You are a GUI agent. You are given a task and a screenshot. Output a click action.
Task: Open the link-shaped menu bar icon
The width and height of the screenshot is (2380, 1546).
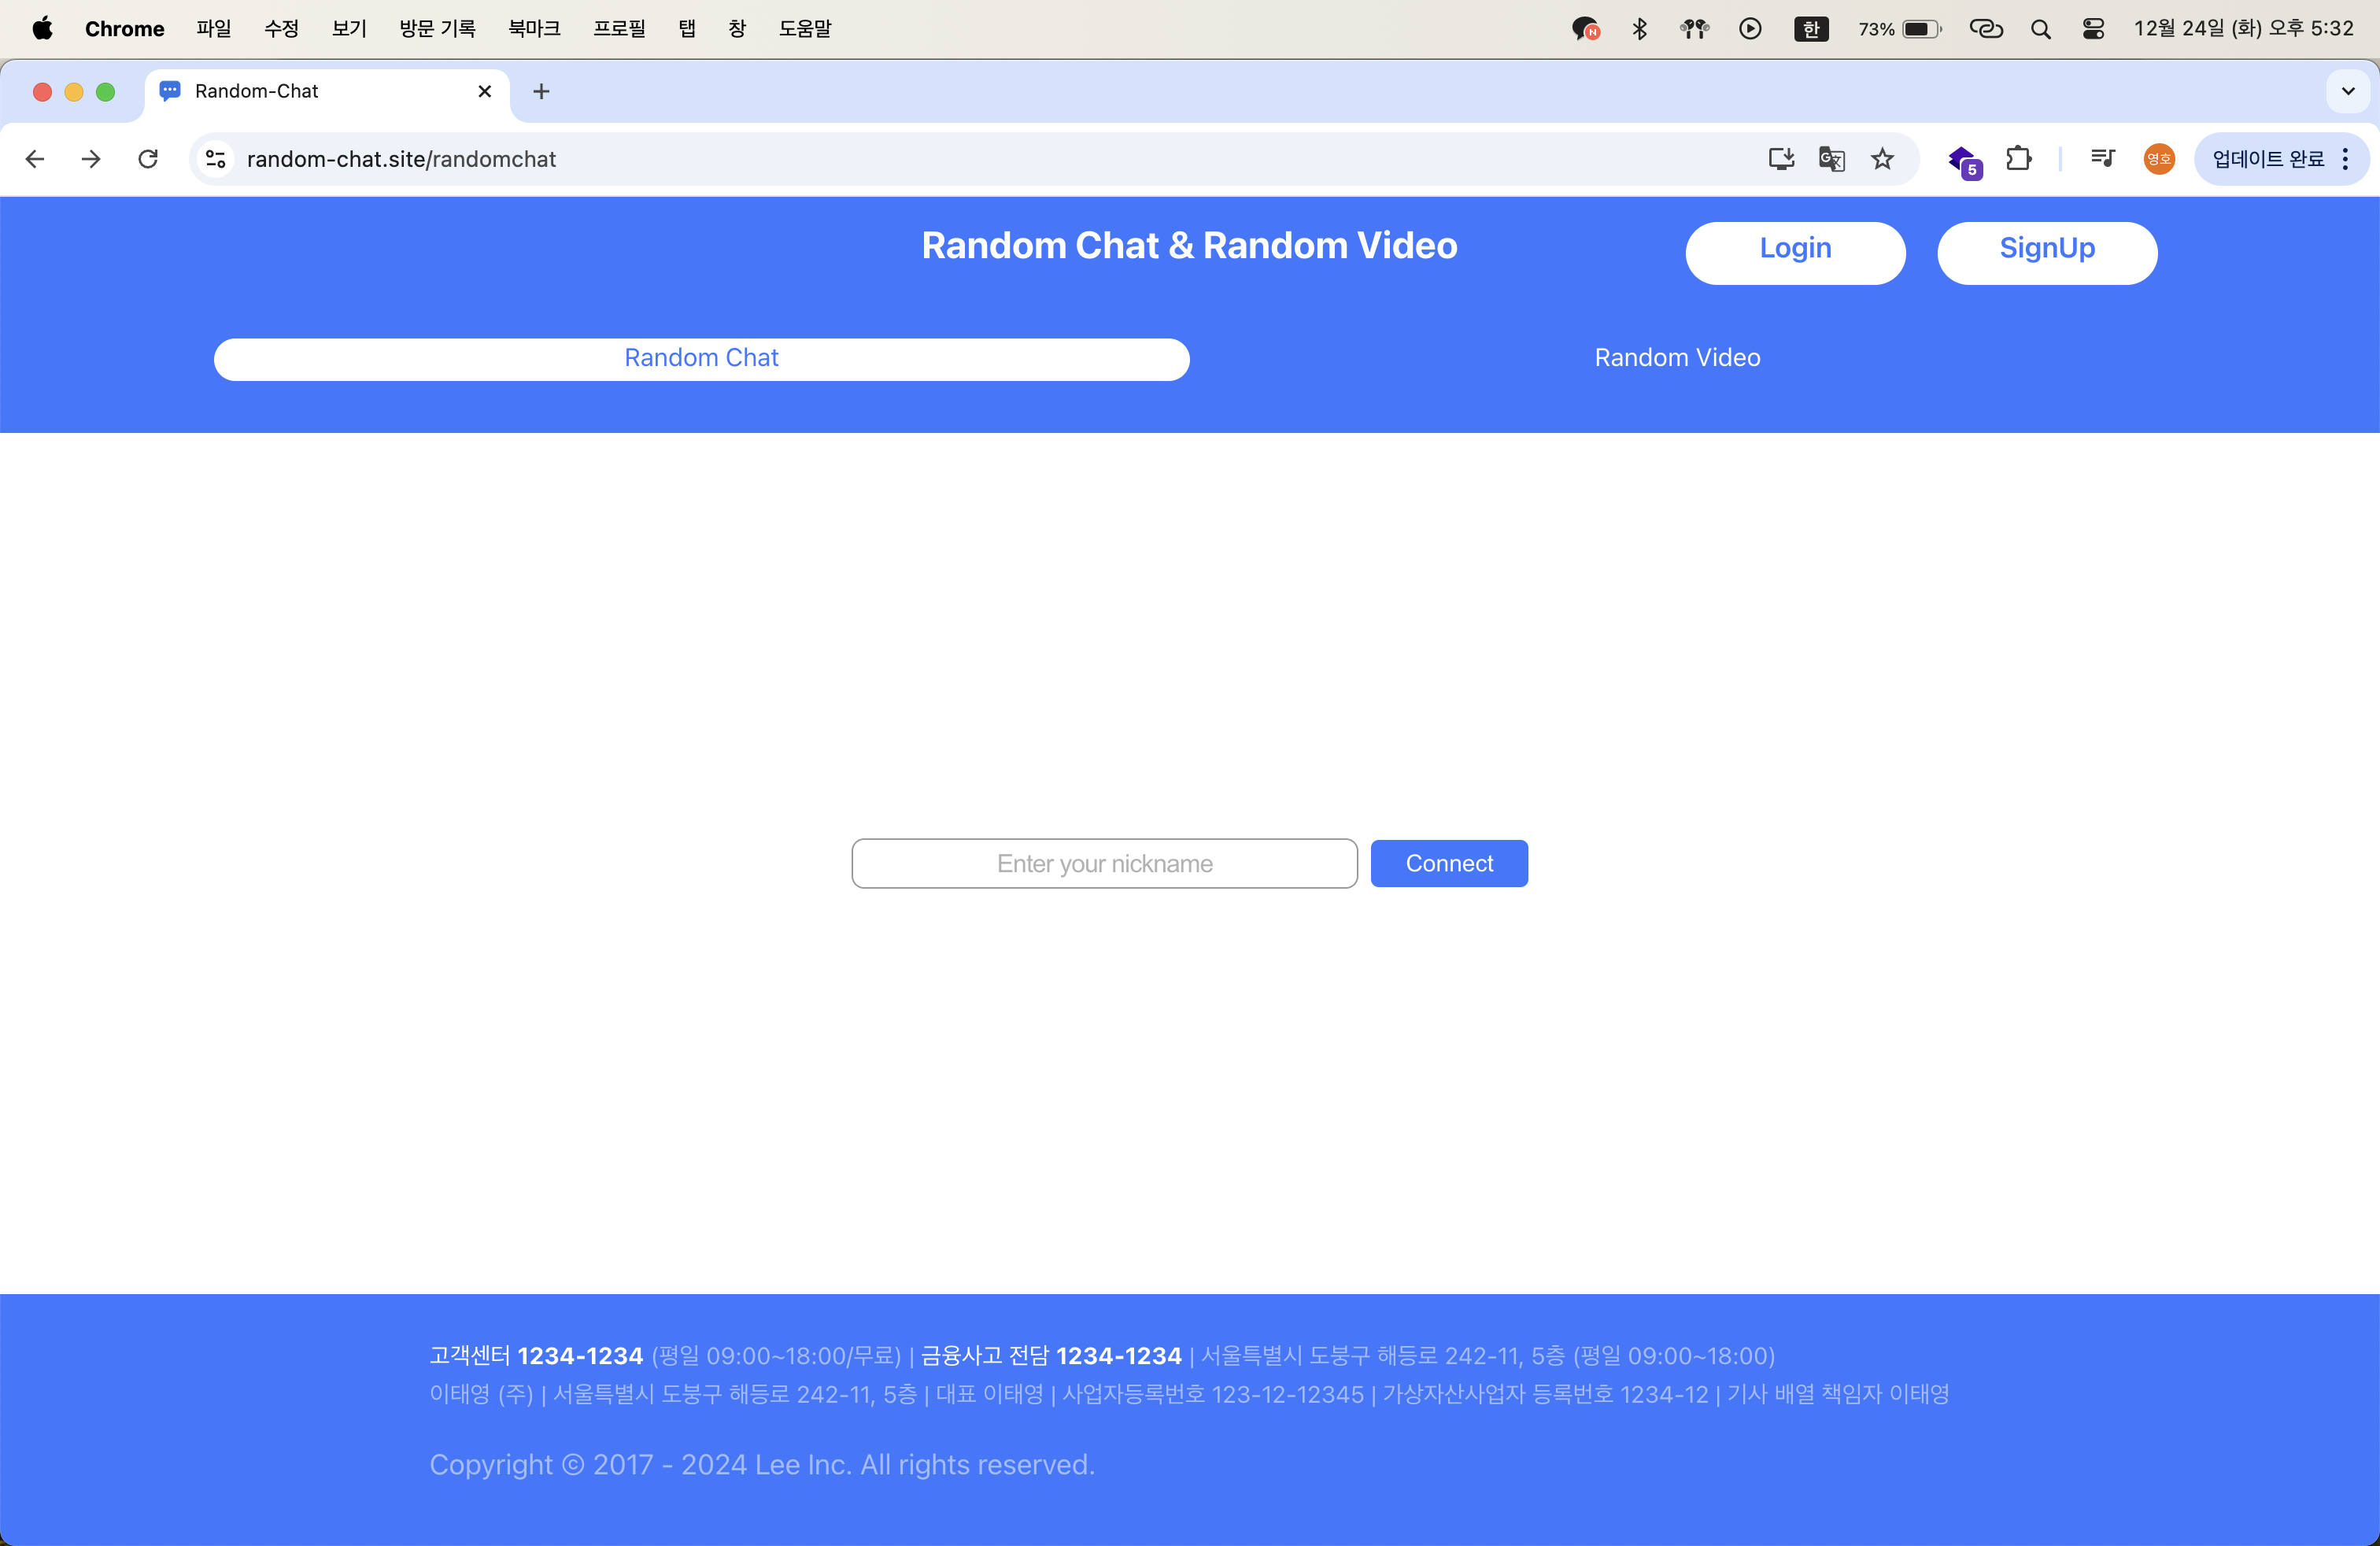1986,29
